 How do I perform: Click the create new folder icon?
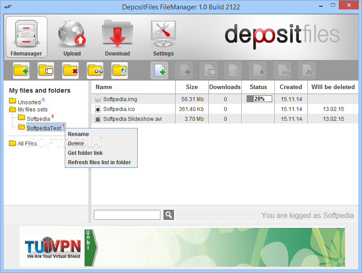point(21,70)
